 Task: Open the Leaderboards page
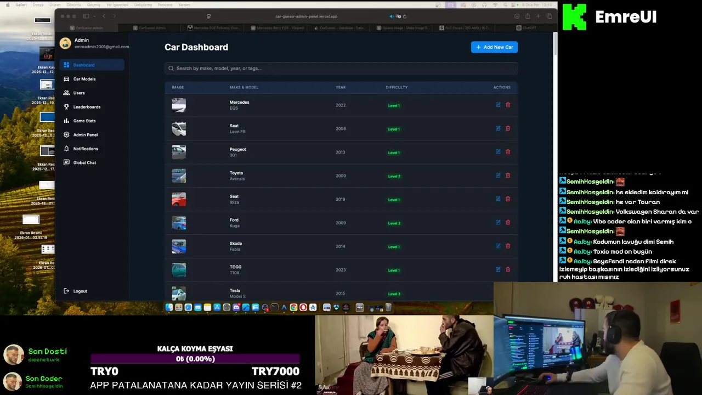92,107
